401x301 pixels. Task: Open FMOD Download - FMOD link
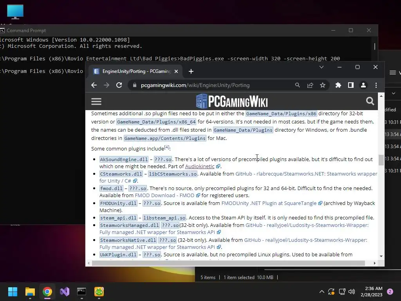click(164, 195)
